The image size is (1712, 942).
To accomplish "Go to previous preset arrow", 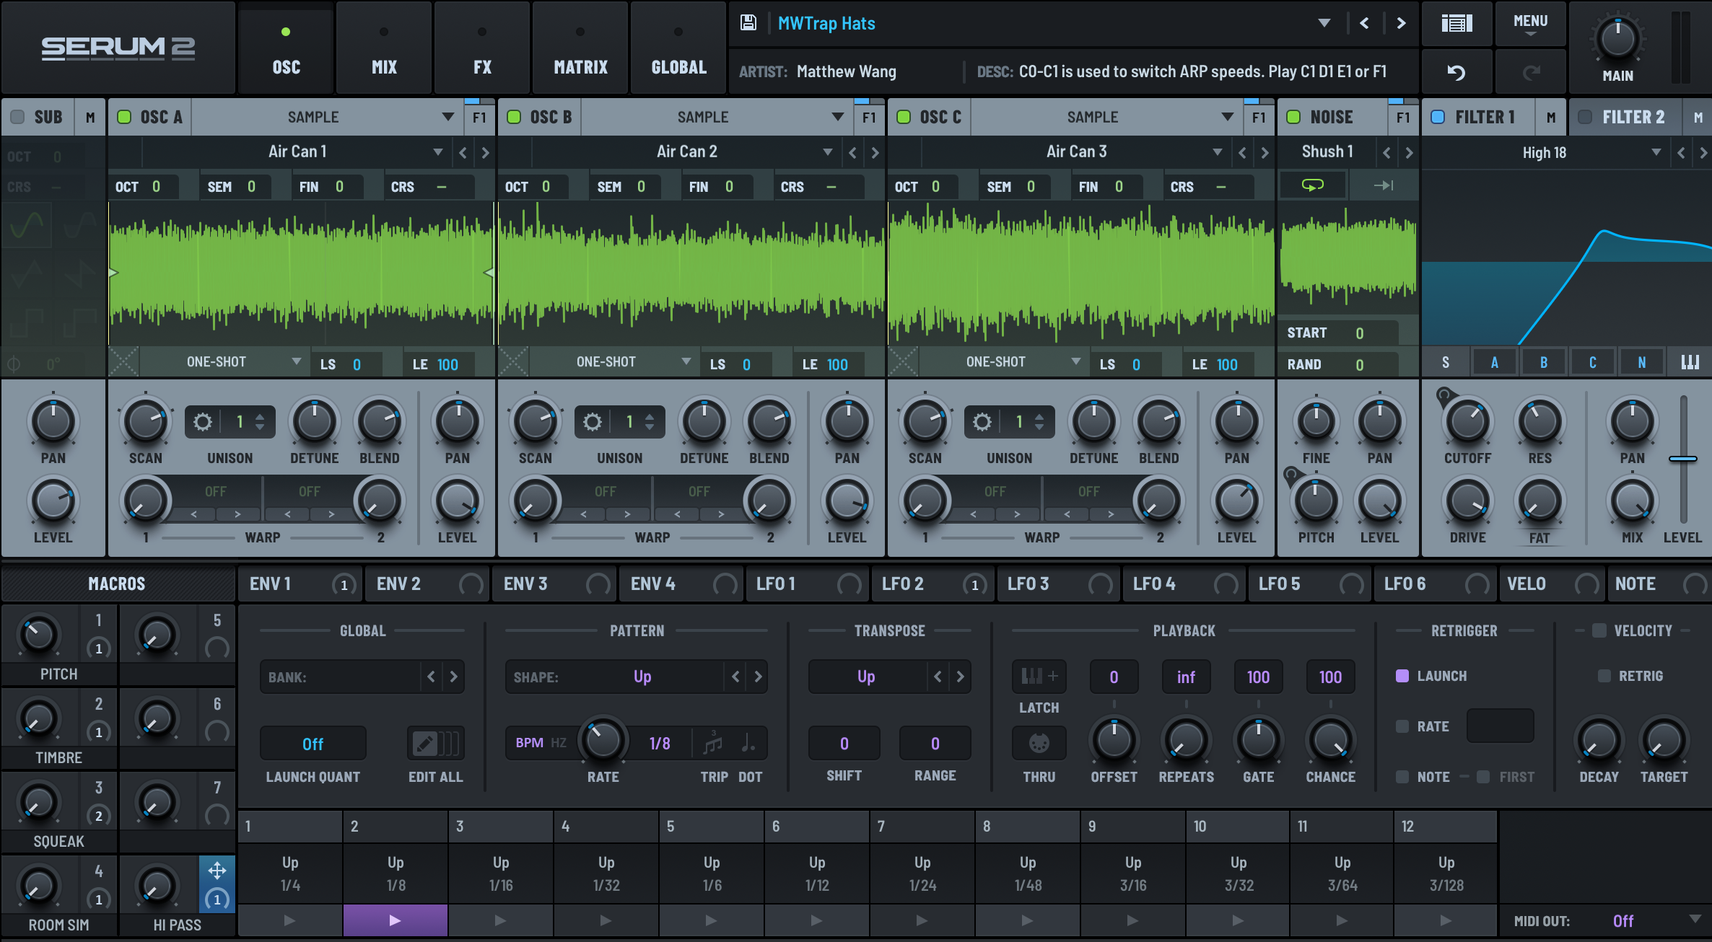I will pyautogui.click(x=1364, y=23).
